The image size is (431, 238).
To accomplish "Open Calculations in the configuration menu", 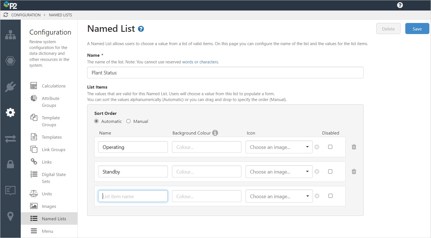I will pos(54,86).
